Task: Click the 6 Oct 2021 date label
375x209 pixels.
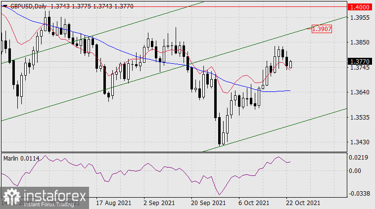Action: point(254,203)
